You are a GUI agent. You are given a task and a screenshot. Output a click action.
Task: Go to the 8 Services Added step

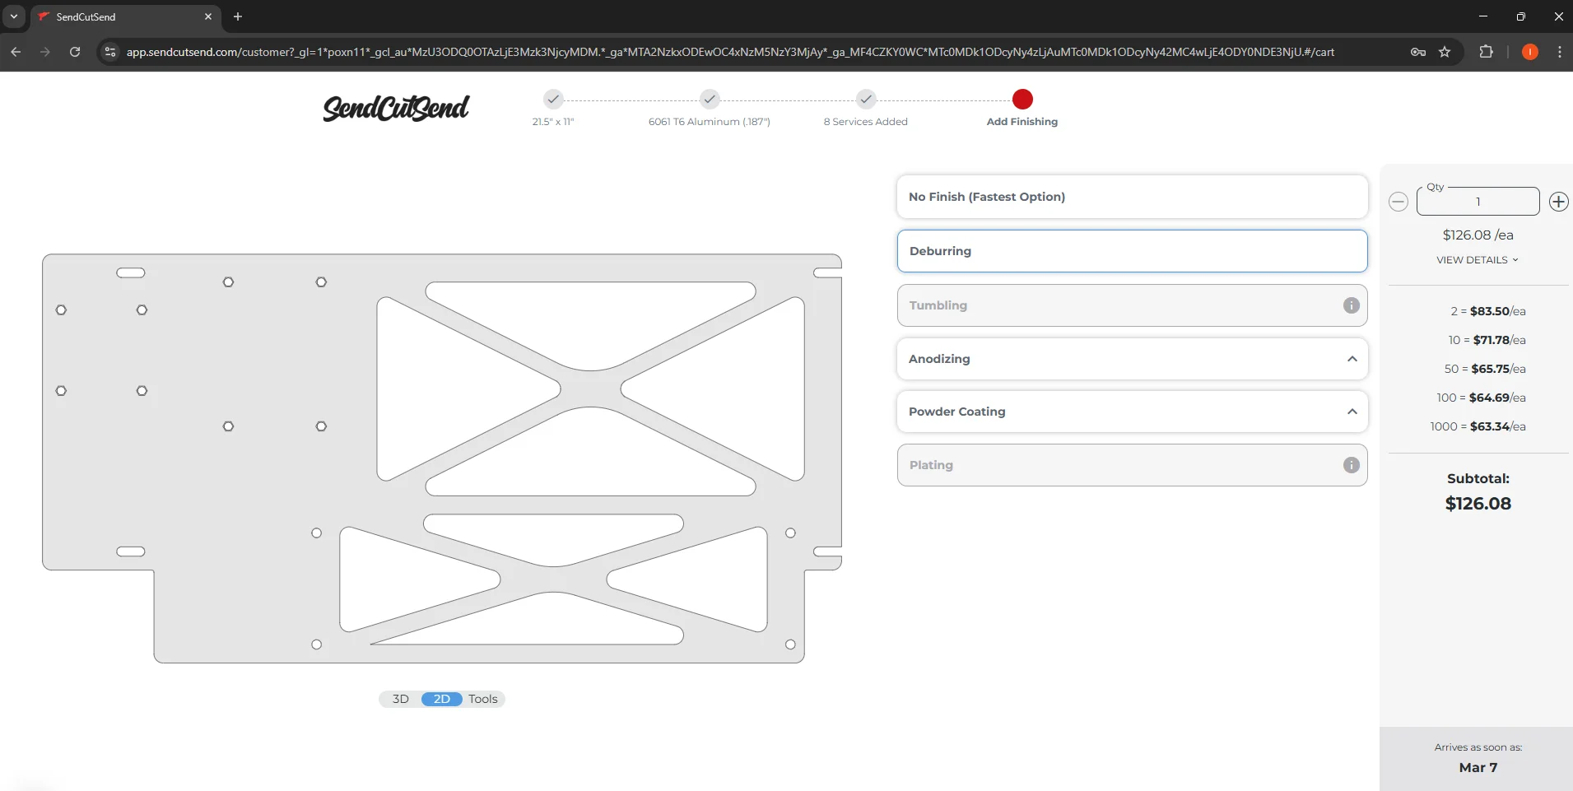(865, 100)
